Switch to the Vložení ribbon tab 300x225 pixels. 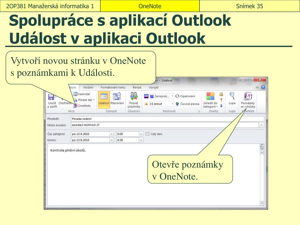tap(88, 87)
